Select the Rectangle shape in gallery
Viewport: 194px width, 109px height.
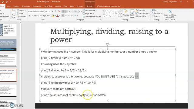coord(113,11)
